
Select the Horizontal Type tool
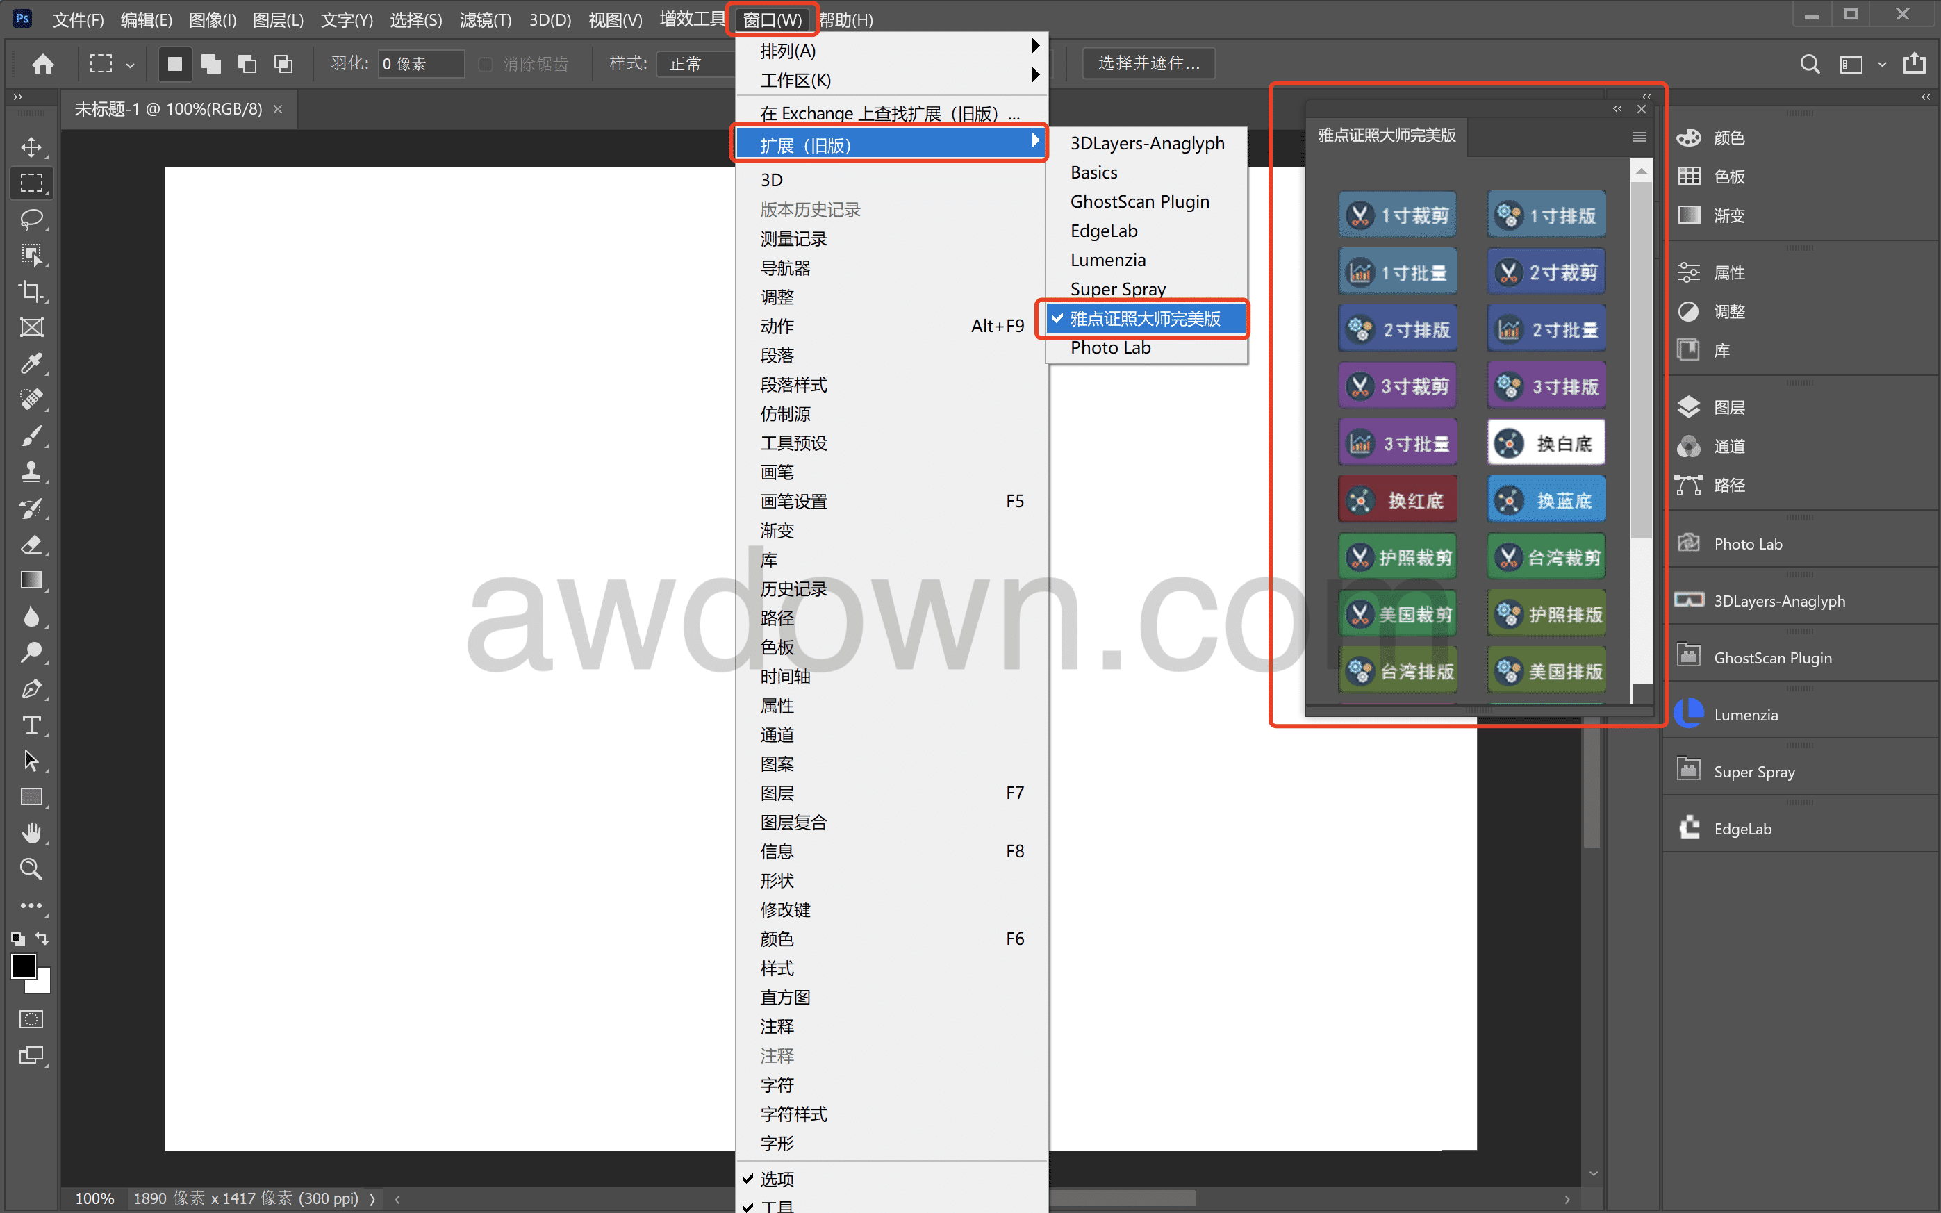click(x=31, y=725)
